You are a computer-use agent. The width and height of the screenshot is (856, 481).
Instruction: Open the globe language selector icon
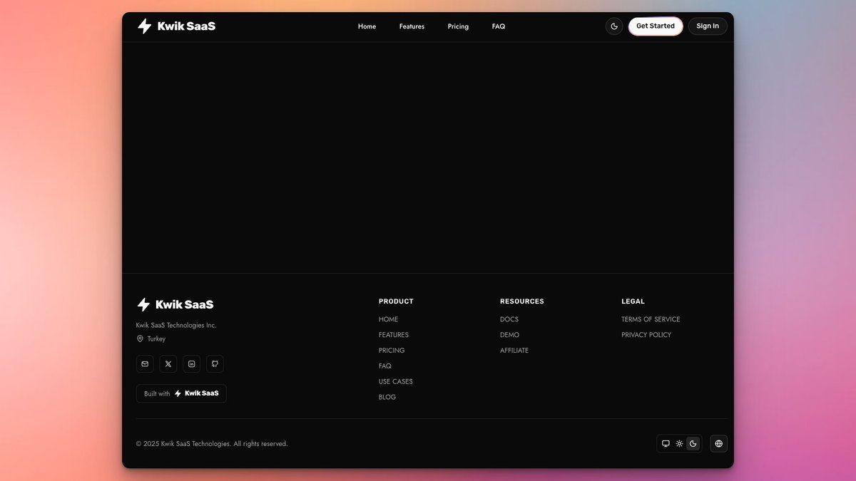click(x=718, y=443)
